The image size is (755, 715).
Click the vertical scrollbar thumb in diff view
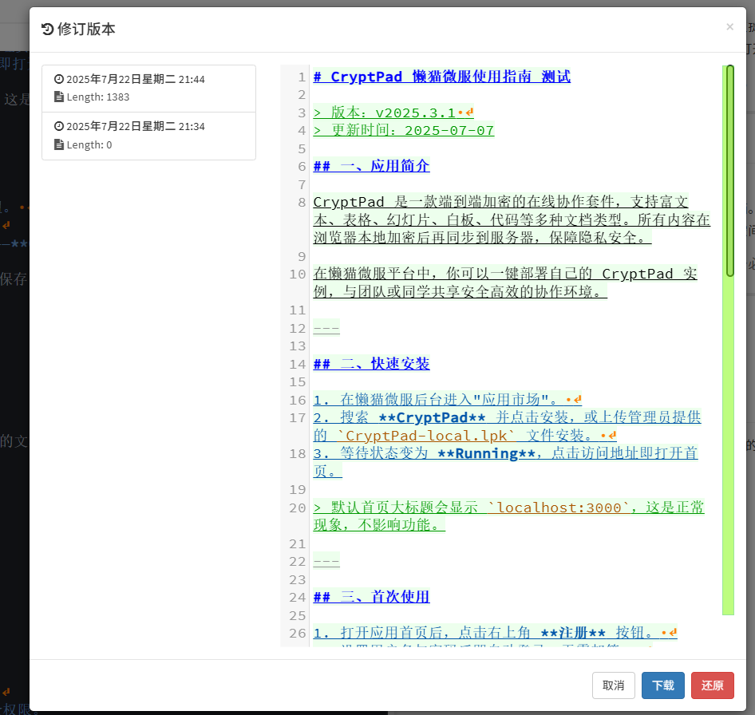click(730, 171)
